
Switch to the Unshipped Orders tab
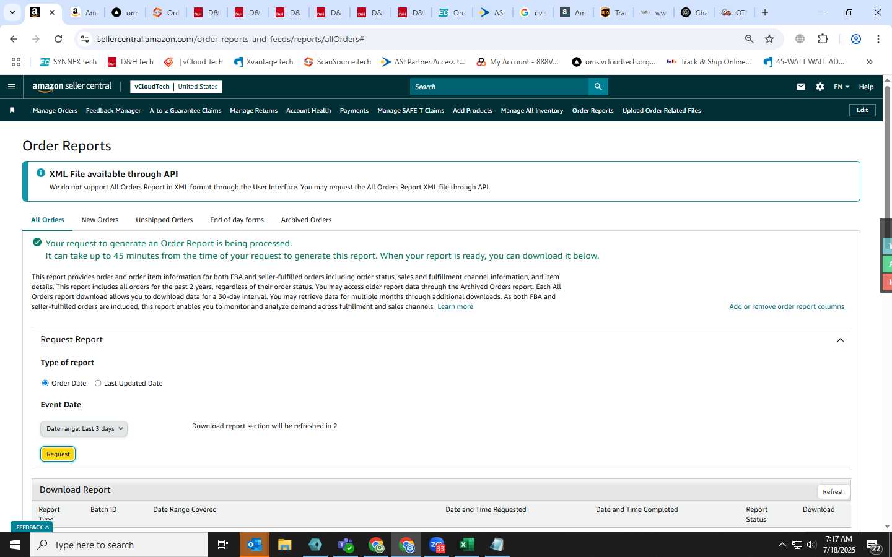coord(164,220)
